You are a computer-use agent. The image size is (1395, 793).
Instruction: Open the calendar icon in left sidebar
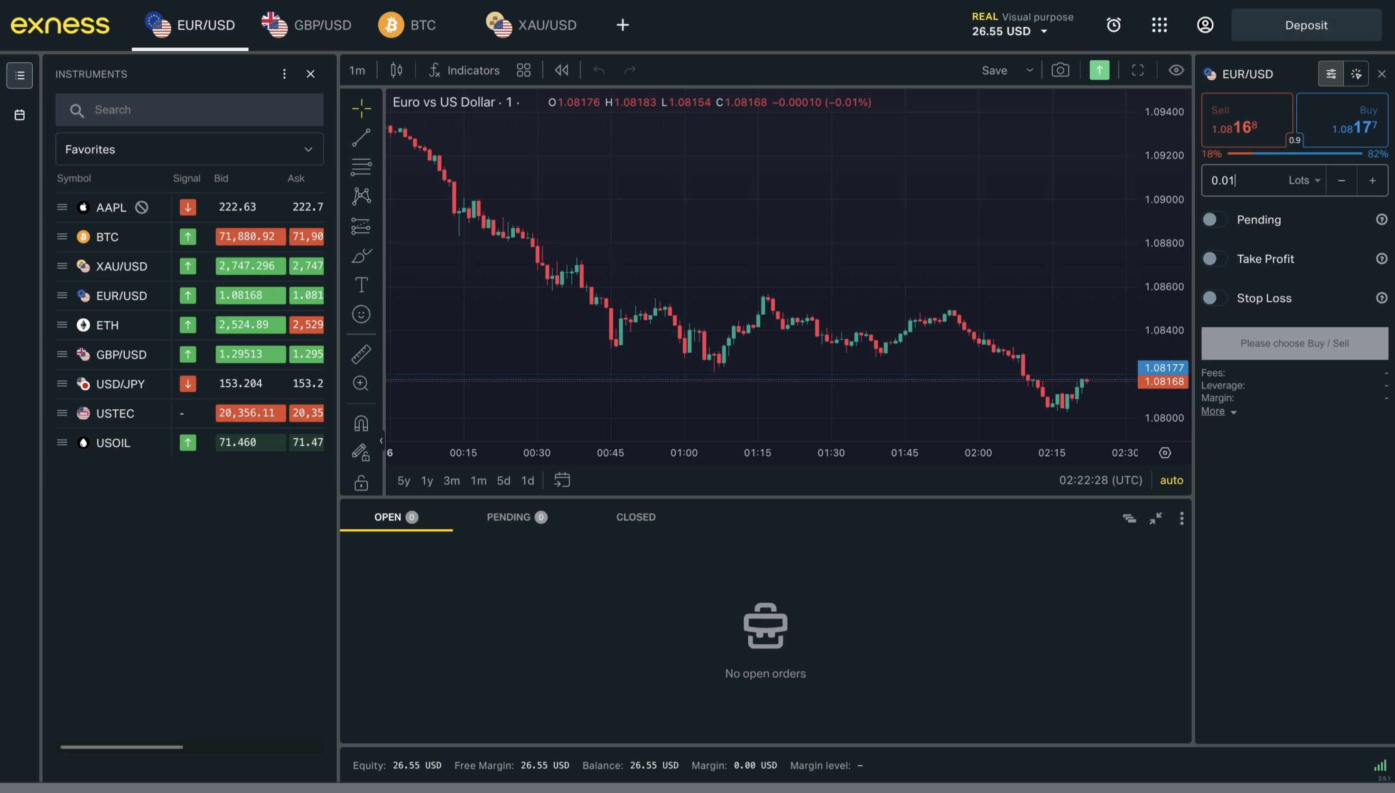pyautogui.click(x=19, y=115)
